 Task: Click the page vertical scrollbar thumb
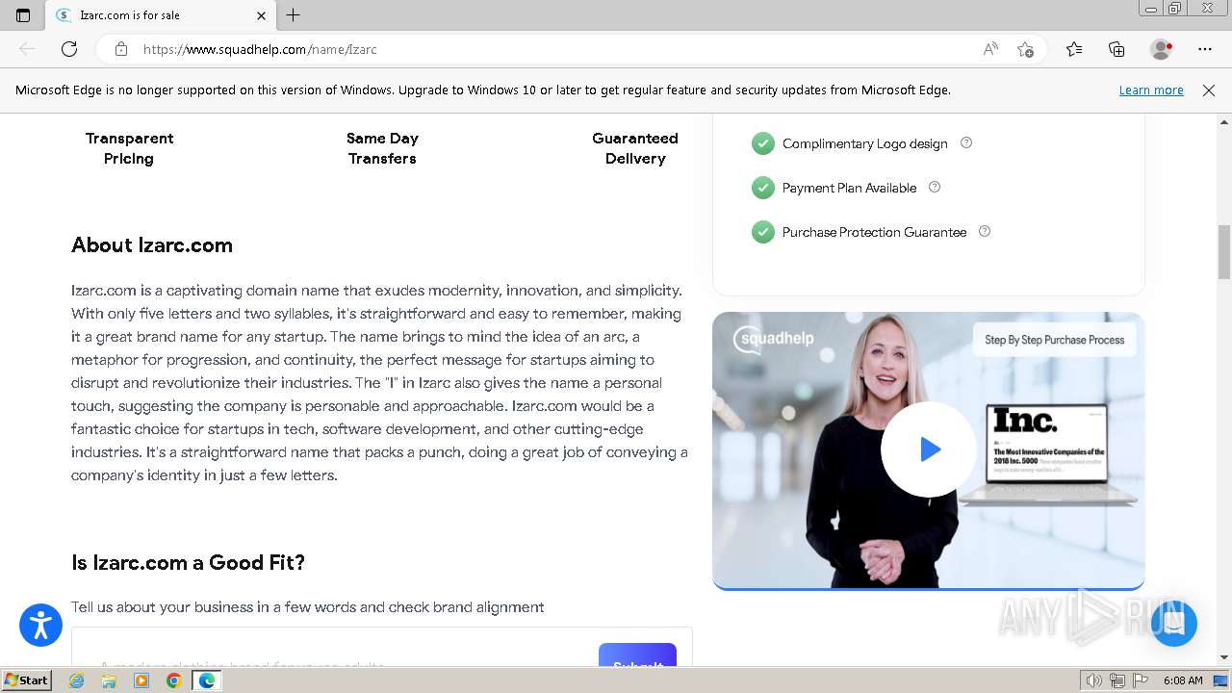[1224, 251]
